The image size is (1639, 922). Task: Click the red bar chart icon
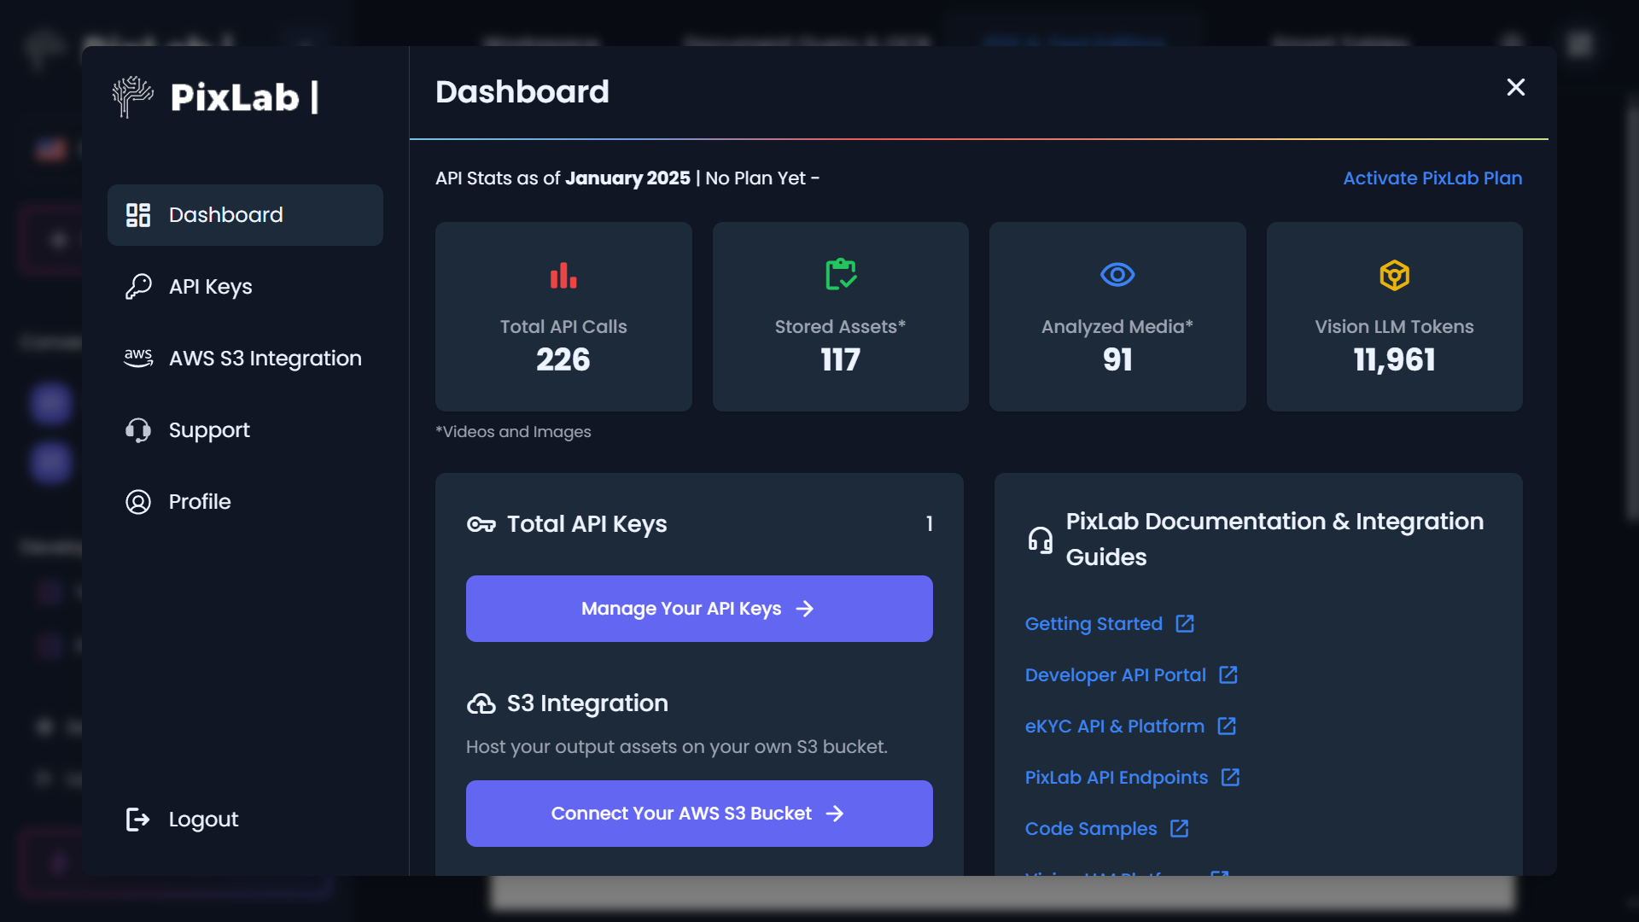[563, 275]
